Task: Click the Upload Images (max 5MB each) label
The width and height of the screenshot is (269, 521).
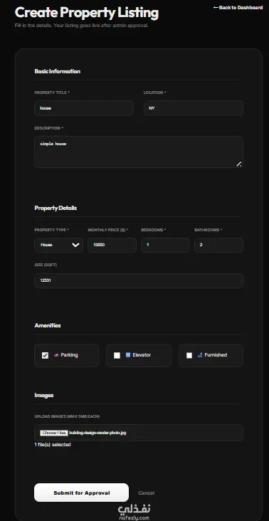Action: pyautogui.click(x=67, y=416)
